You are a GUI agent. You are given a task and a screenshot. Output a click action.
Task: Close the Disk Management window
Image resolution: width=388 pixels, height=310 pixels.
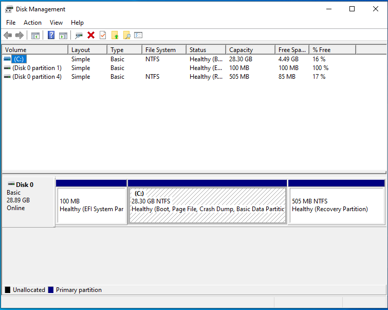point(375,9)
